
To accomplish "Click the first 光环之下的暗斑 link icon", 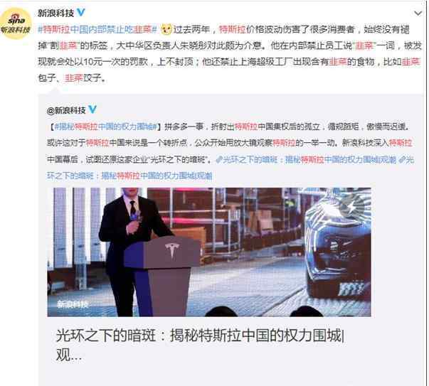I will (x=218, y=159).
